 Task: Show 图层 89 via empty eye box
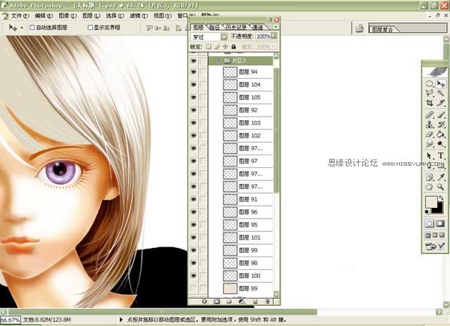click(x=194, y=289)
